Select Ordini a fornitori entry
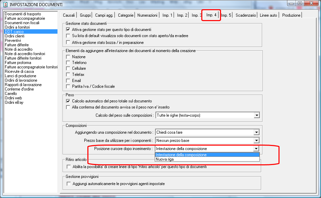Image resolution: width=321 pixels, height=198 pixels. [x=31, y=27]
